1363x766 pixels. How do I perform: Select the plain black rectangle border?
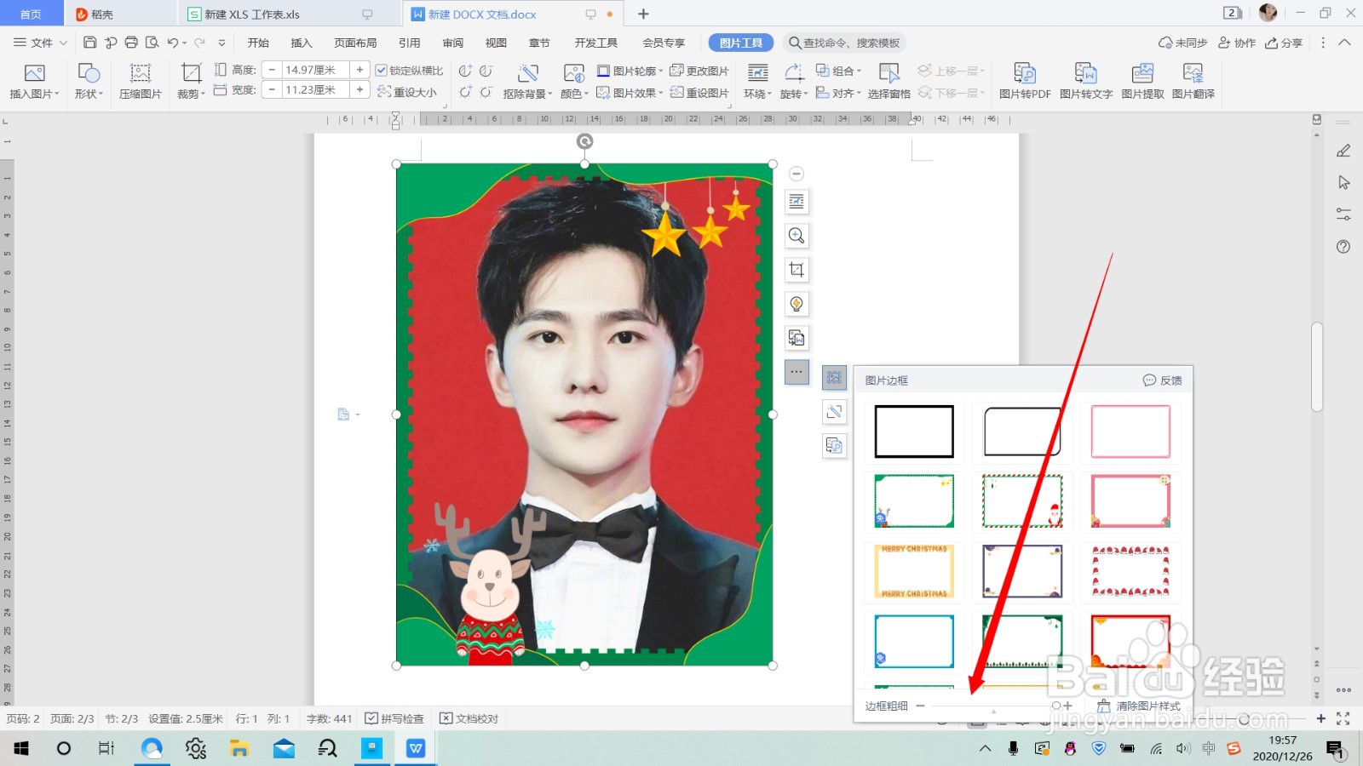pyautogui.click(x=914, y=432)
